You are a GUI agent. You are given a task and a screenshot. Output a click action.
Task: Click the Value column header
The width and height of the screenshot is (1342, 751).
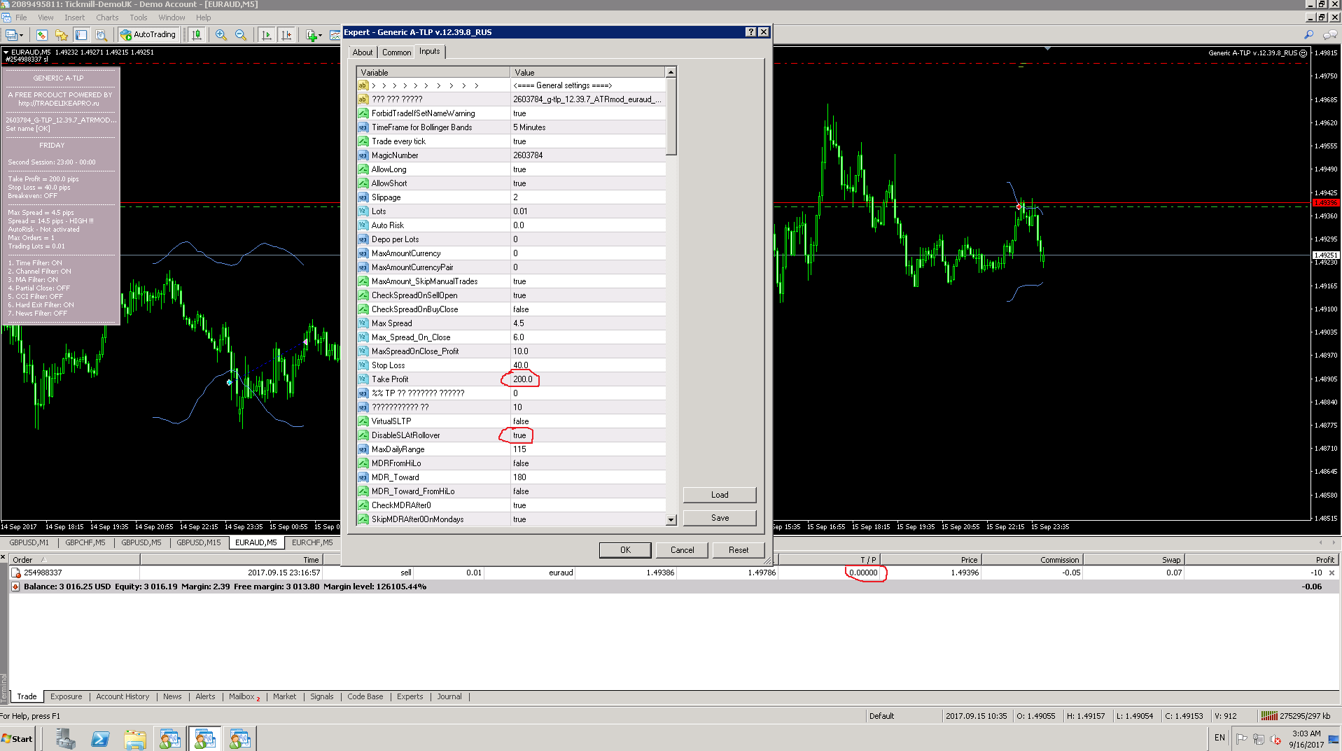587,73
